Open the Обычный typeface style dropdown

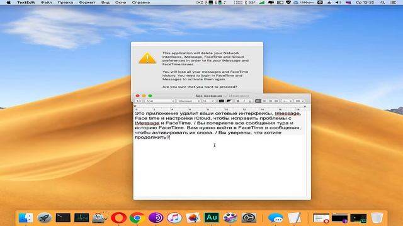pyautogui.click(x=188, y=101)
